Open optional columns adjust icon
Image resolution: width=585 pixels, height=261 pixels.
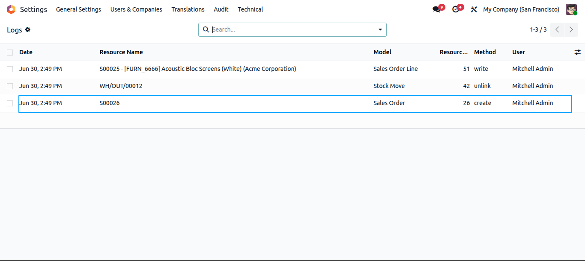[x=578, y=52]
